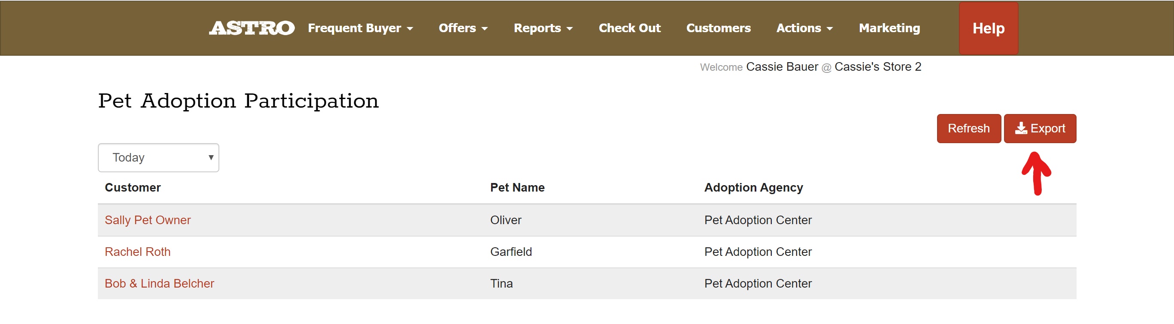1174x324 pixels.
Task: Open Bob & Linda Belcher link
Action: pos(159,284)
